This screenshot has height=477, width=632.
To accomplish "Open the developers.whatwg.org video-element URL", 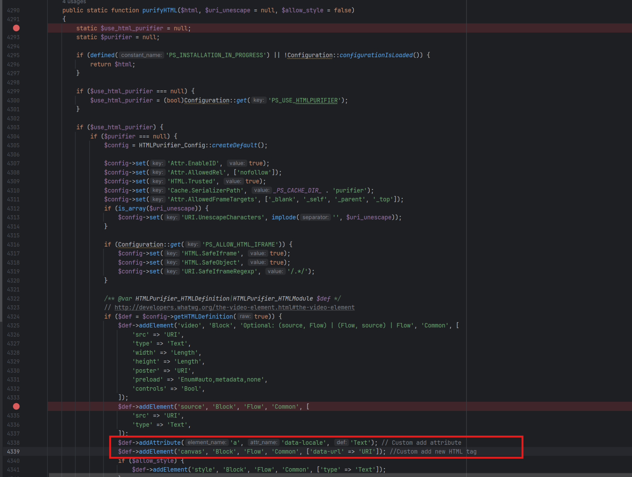I will pos(234,307).
